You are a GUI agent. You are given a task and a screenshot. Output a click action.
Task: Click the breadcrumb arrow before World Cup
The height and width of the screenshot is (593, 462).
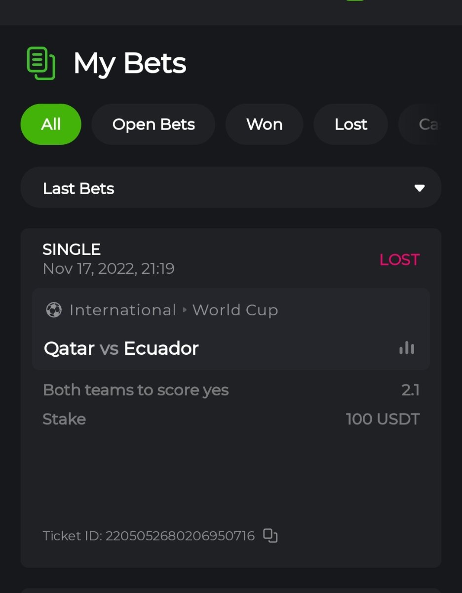[185, 310]
